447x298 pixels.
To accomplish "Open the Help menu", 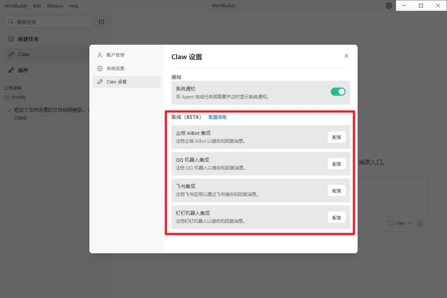I will (74, 6).
